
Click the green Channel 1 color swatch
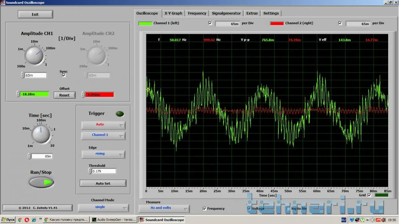pos(145,23)
